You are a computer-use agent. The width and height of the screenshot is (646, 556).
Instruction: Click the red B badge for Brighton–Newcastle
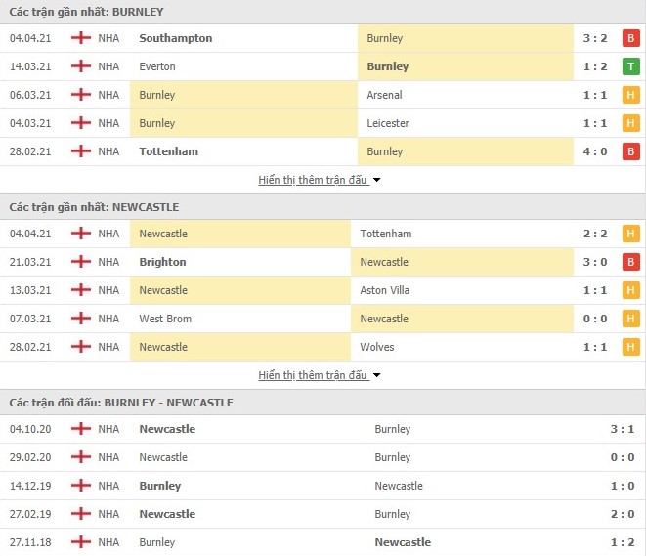click(631, 262)
